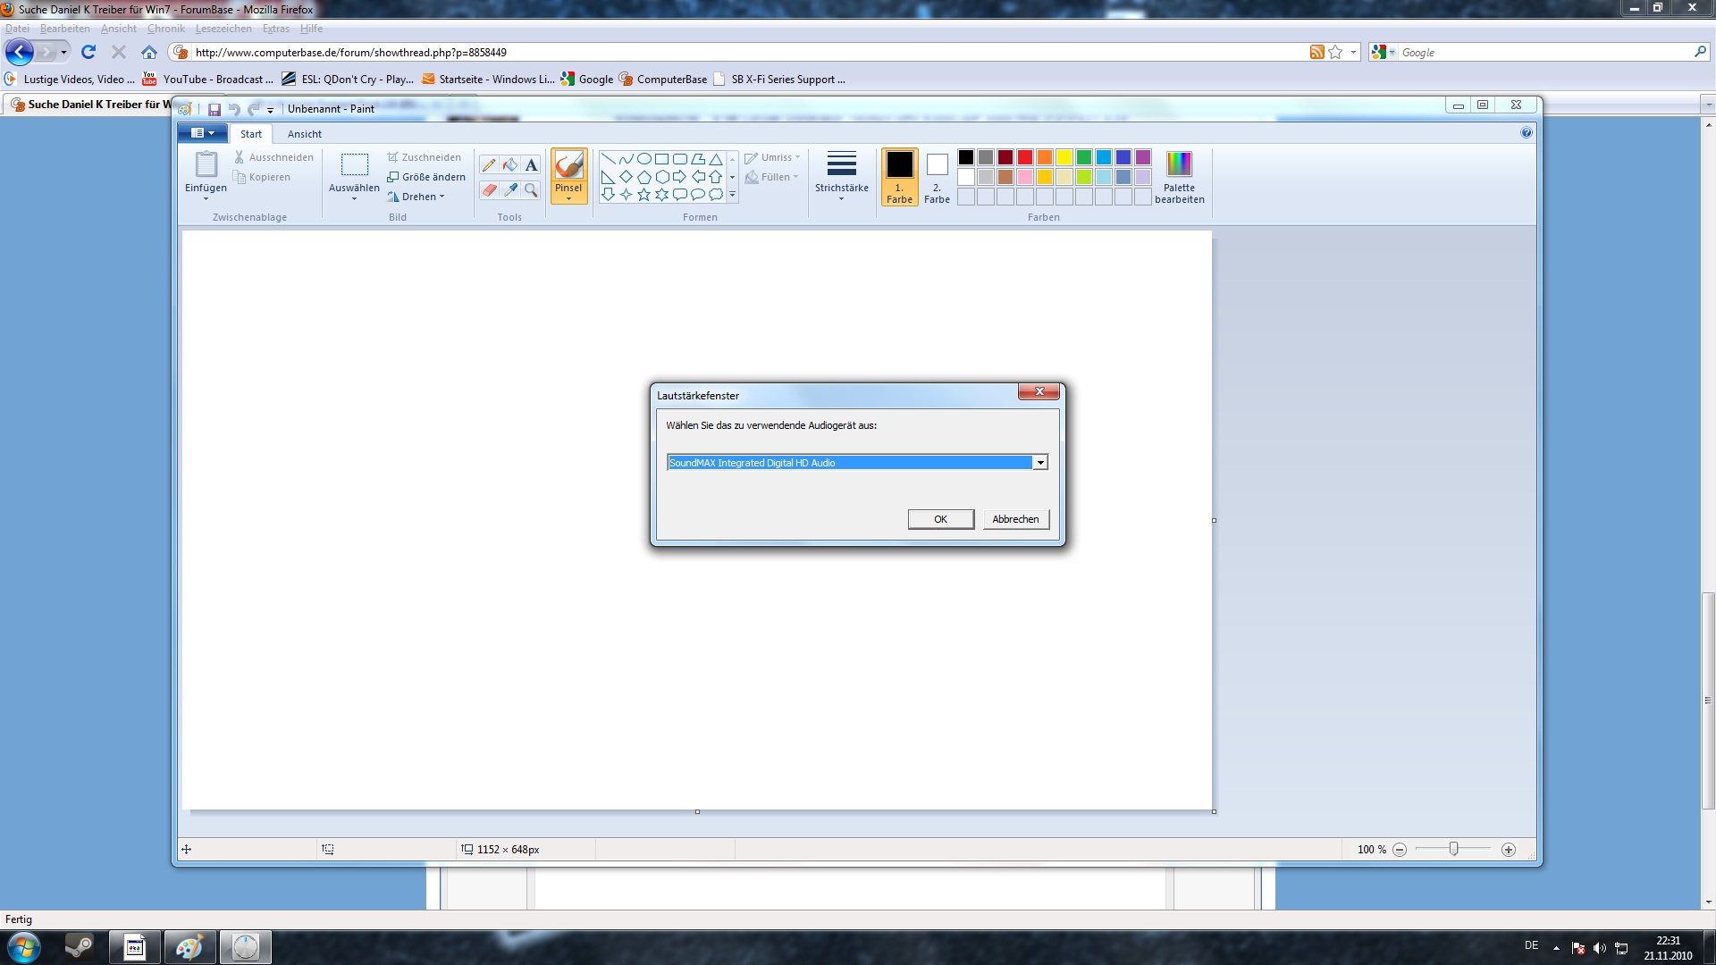The height and width of the screenshot is (965, 1716).
Task: Open the Drehen rotate dropdown
Action: pos(417,197)
